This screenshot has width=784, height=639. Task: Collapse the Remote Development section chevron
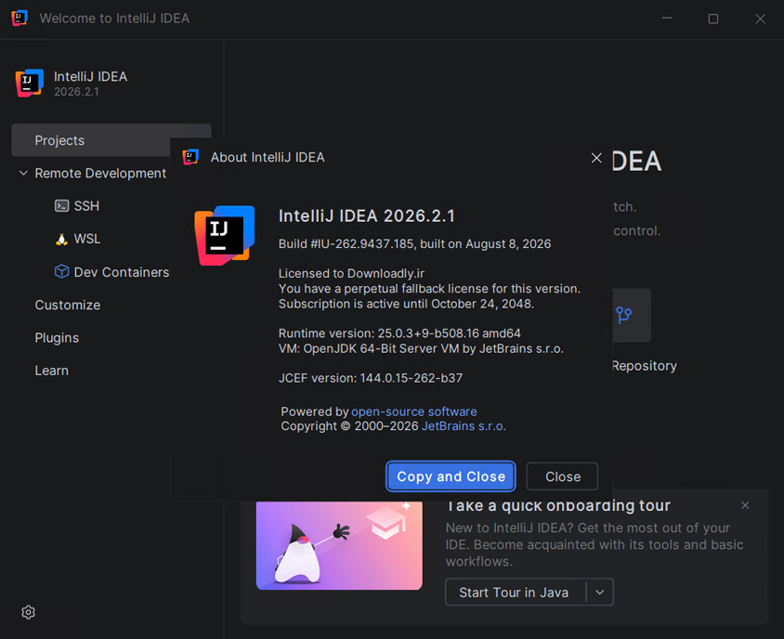[x=23, y=173]
